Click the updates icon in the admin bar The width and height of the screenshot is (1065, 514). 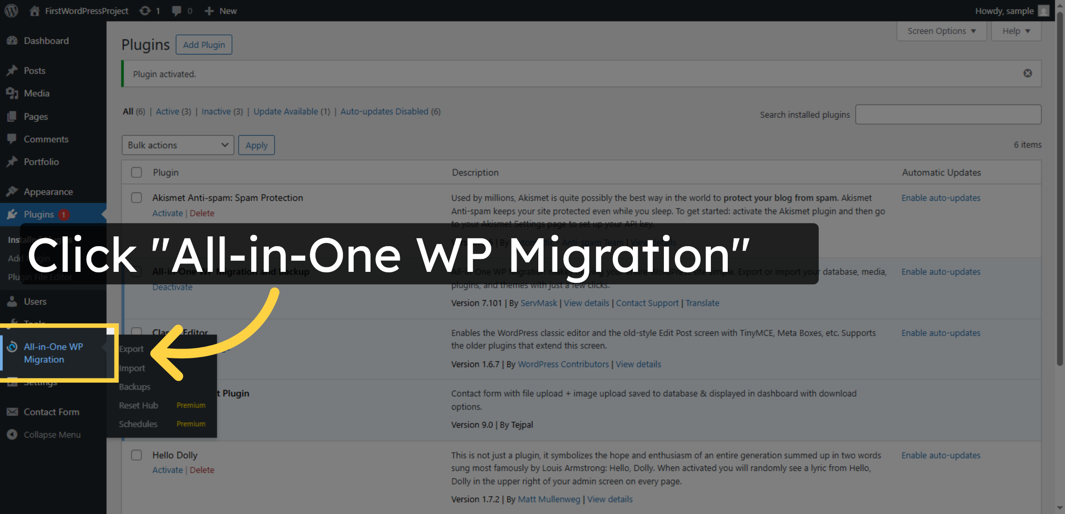(x=146, y=11)
